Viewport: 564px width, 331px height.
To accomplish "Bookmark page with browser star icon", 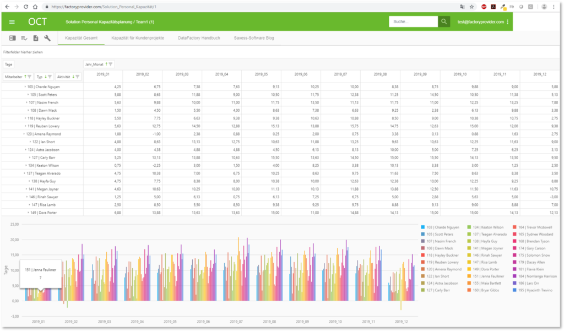I will pyautogui.click(x=472, y=7).
